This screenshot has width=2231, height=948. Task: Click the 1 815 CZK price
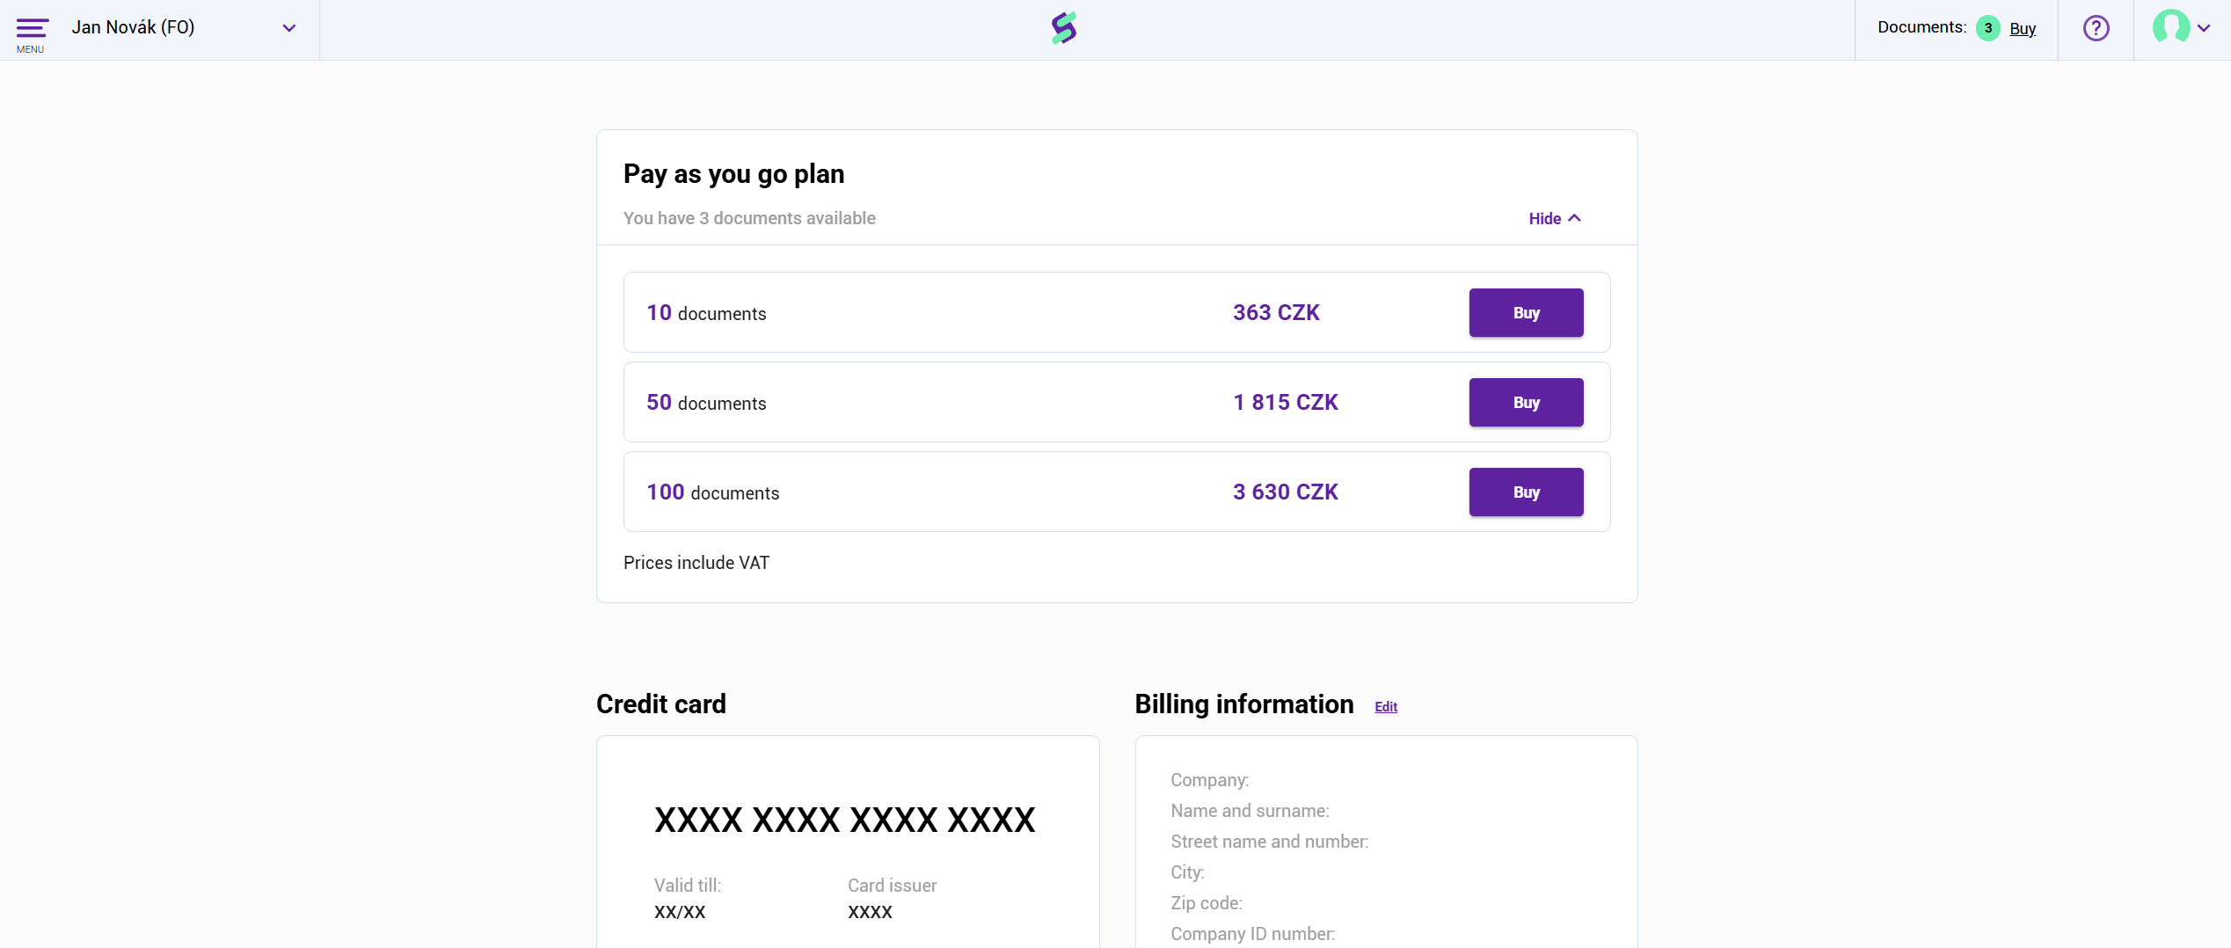[x=1286, y=402]
